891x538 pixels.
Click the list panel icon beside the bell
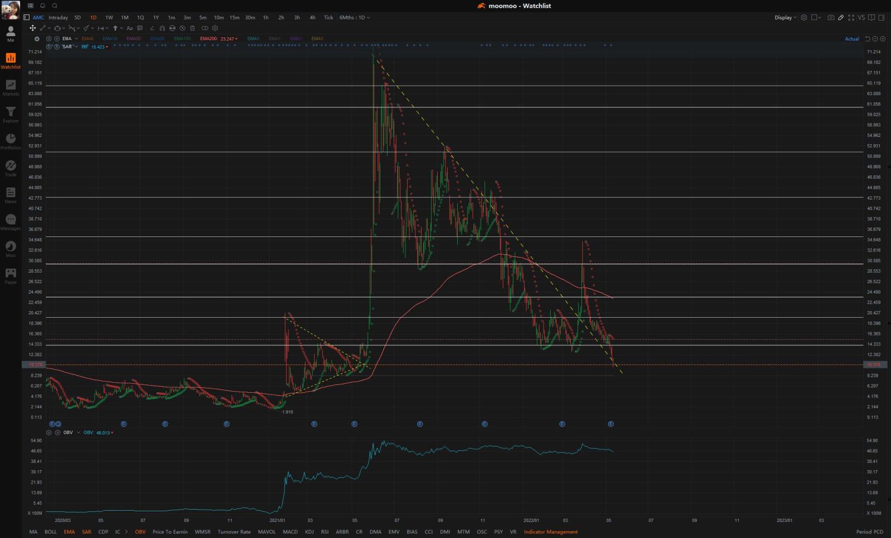pyautogui.click(x=31, y=6)
